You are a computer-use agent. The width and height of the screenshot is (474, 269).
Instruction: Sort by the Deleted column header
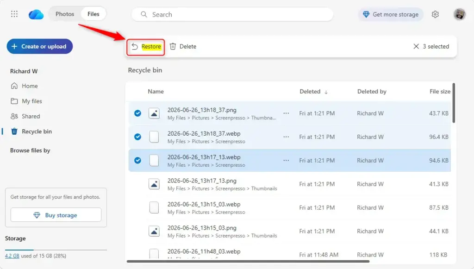(310, 91)
